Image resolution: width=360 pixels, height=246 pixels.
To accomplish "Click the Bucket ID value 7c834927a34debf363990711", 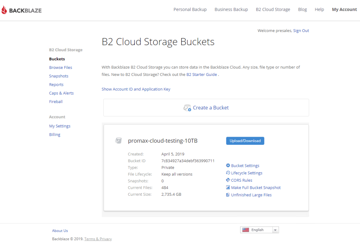I will 188,161.
